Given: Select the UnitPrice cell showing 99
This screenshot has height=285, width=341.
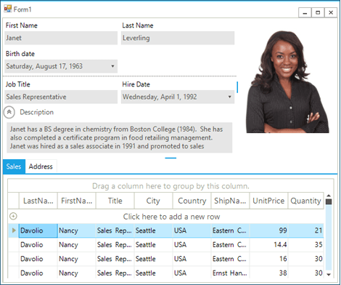Looking at the screenshot, I should tap(268, 230).
